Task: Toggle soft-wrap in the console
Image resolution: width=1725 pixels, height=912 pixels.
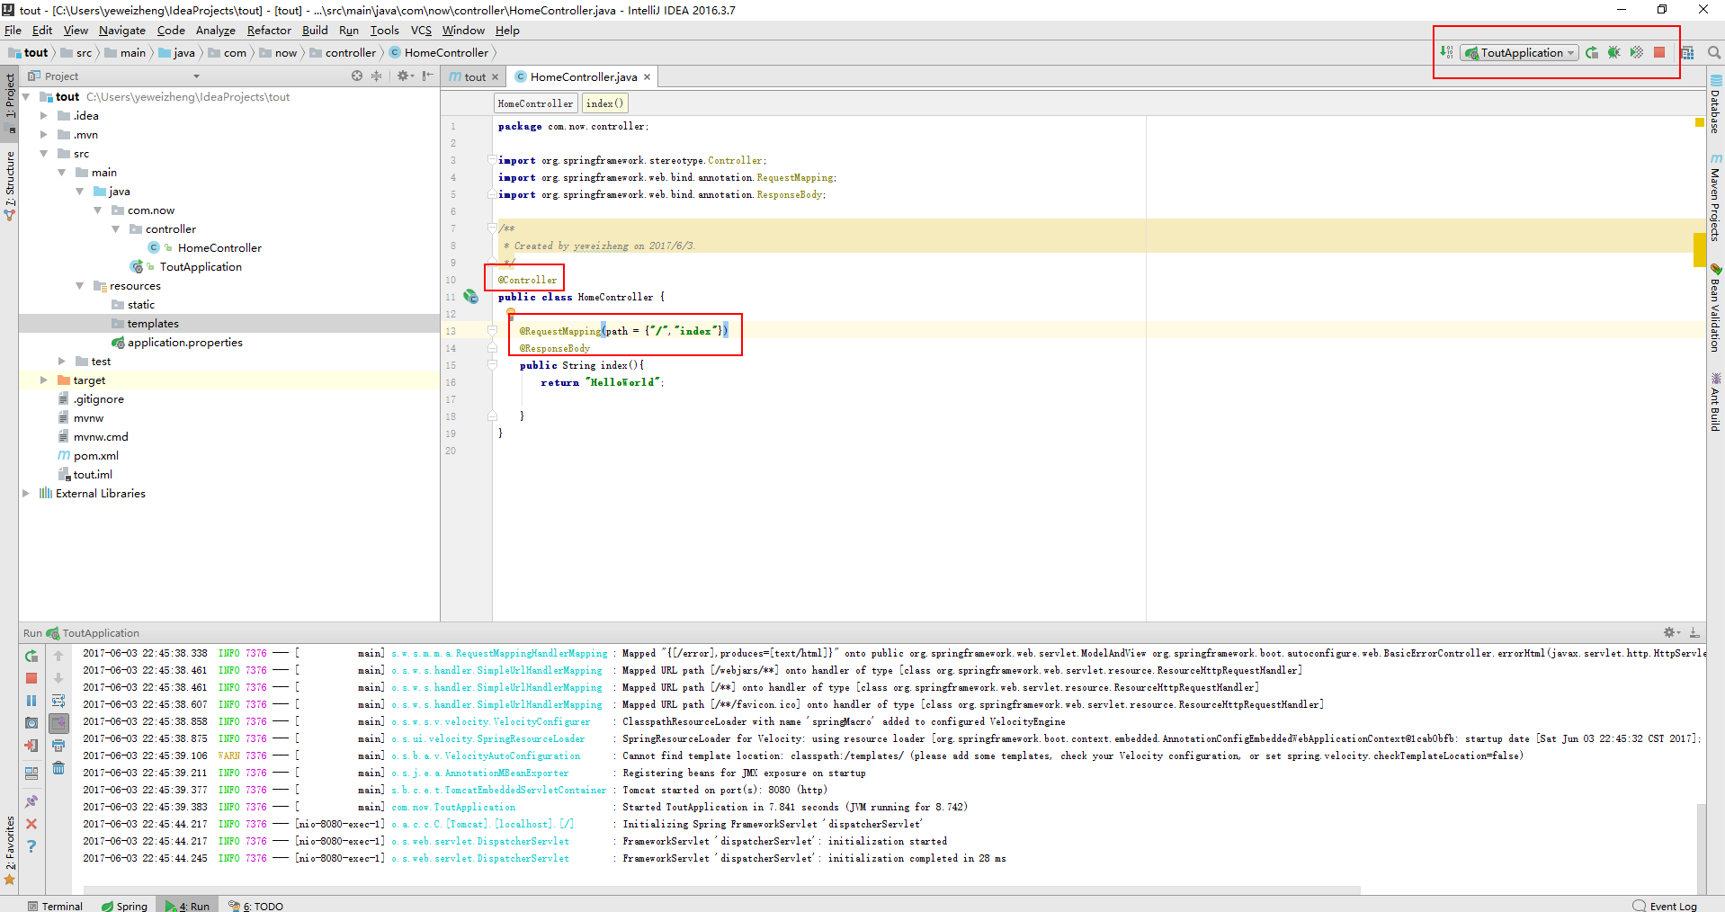Action: 58,701
